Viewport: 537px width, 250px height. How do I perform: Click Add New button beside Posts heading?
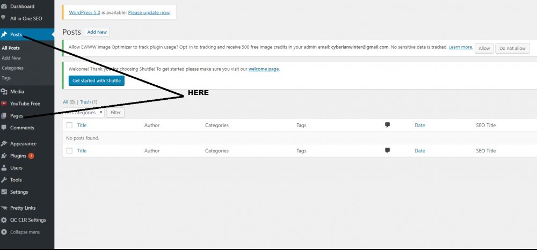pyautogui.click(x=97, y=32)
